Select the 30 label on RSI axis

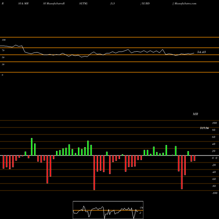(3, 64)
